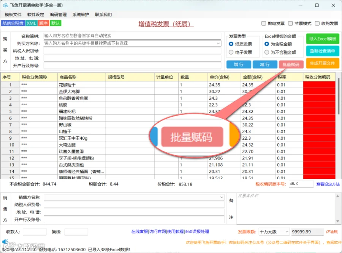Screen dimensions: 342x253
Task: Expand the 购买方名称 dropdown
Action: coord(218,43)
